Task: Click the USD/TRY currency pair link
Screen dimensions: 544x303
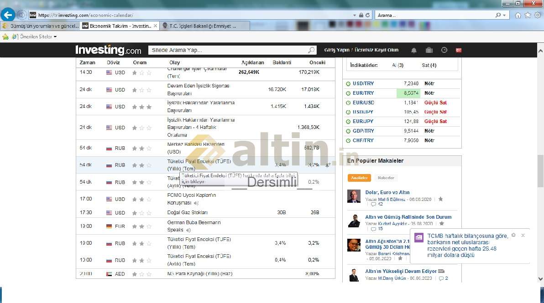Action: point(363,83)
